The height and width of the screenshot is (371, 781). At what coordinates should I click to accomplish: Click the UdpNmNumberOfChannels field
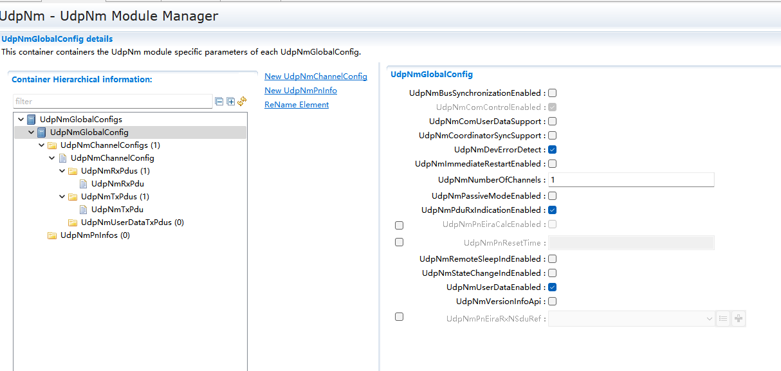coord(630,180)
